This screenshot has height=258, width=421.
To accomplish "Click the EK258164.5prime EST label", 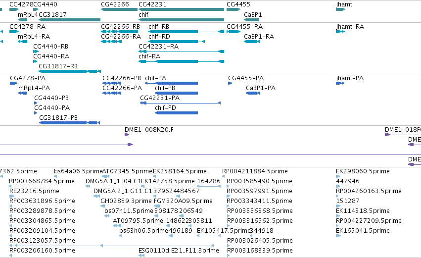I will coord(180,171).
